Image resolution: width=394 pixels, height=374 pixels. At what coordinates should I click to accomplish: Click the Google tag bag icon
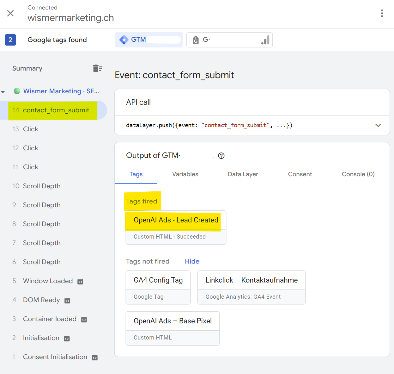click(196, 40)
